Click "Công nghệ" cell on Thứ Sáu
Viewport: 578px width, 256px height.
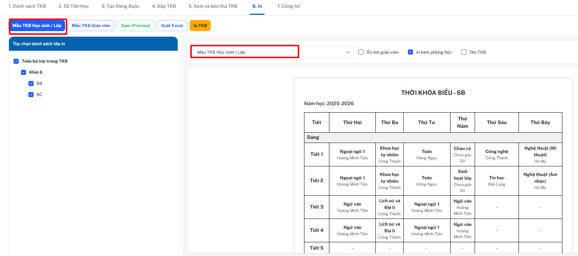coord(497,154)
